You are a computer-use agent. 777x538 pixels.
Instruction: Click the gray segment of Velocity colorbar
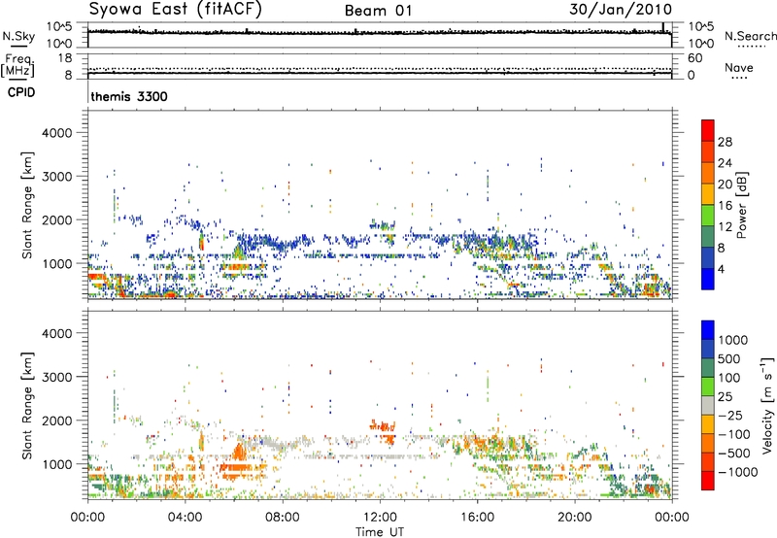coord(708,405)
